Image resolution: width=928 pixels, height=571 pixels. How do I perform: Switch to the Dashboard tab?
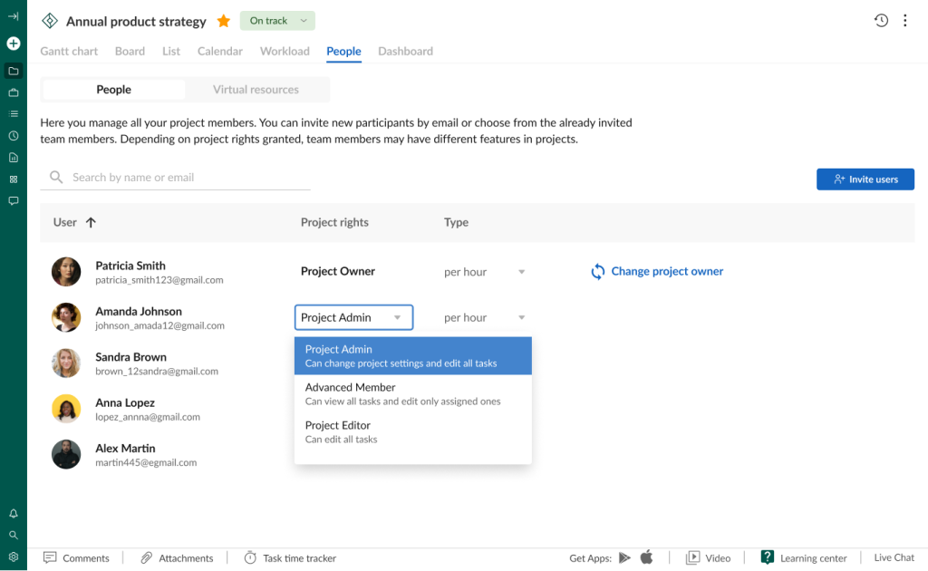click(405, 52)
